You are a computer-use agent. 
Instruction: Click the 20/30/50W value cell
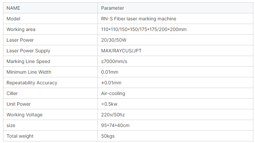coord(114,40)
